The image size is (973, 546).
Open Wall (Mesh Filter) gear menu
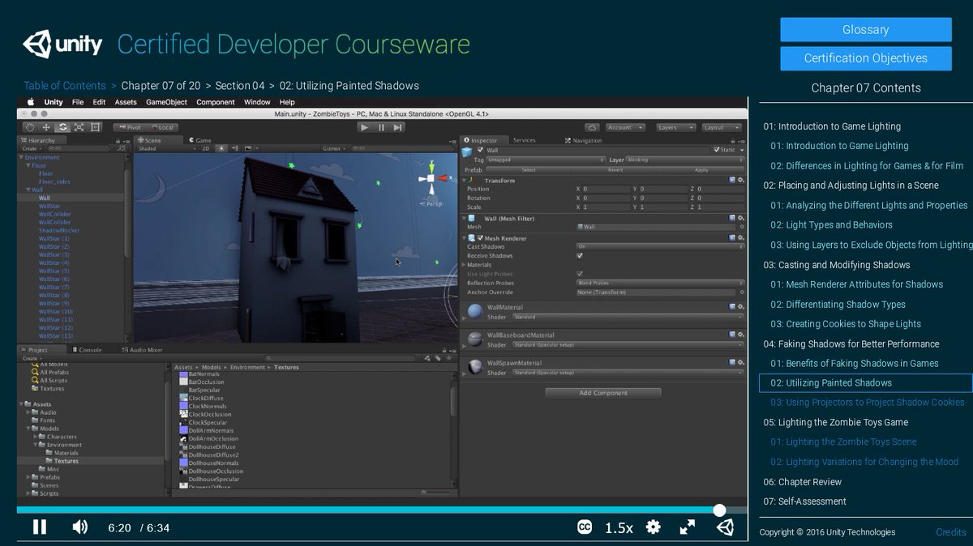[x=741, y=219]
